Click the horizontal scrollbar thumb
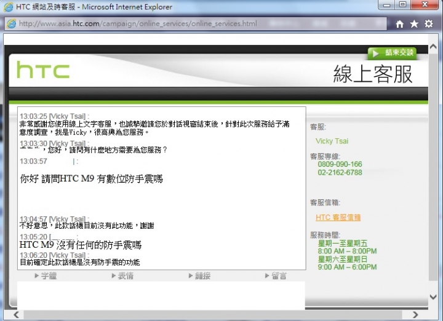443x321 pixels. click(213, 314)
